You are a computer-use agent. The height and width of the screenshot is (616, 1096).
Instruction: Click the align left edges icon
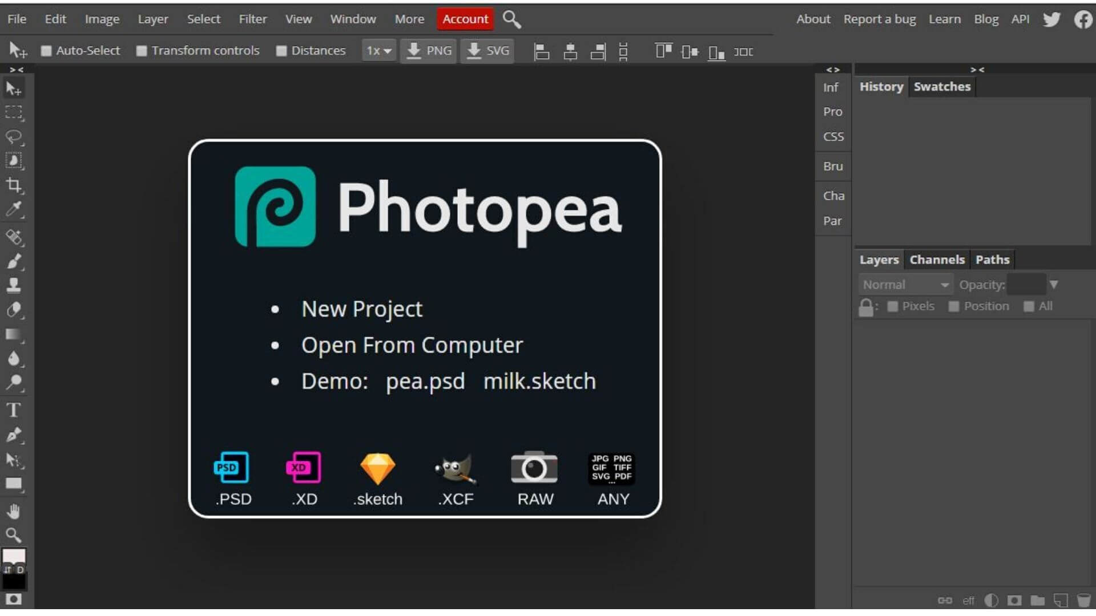(541, 52)
